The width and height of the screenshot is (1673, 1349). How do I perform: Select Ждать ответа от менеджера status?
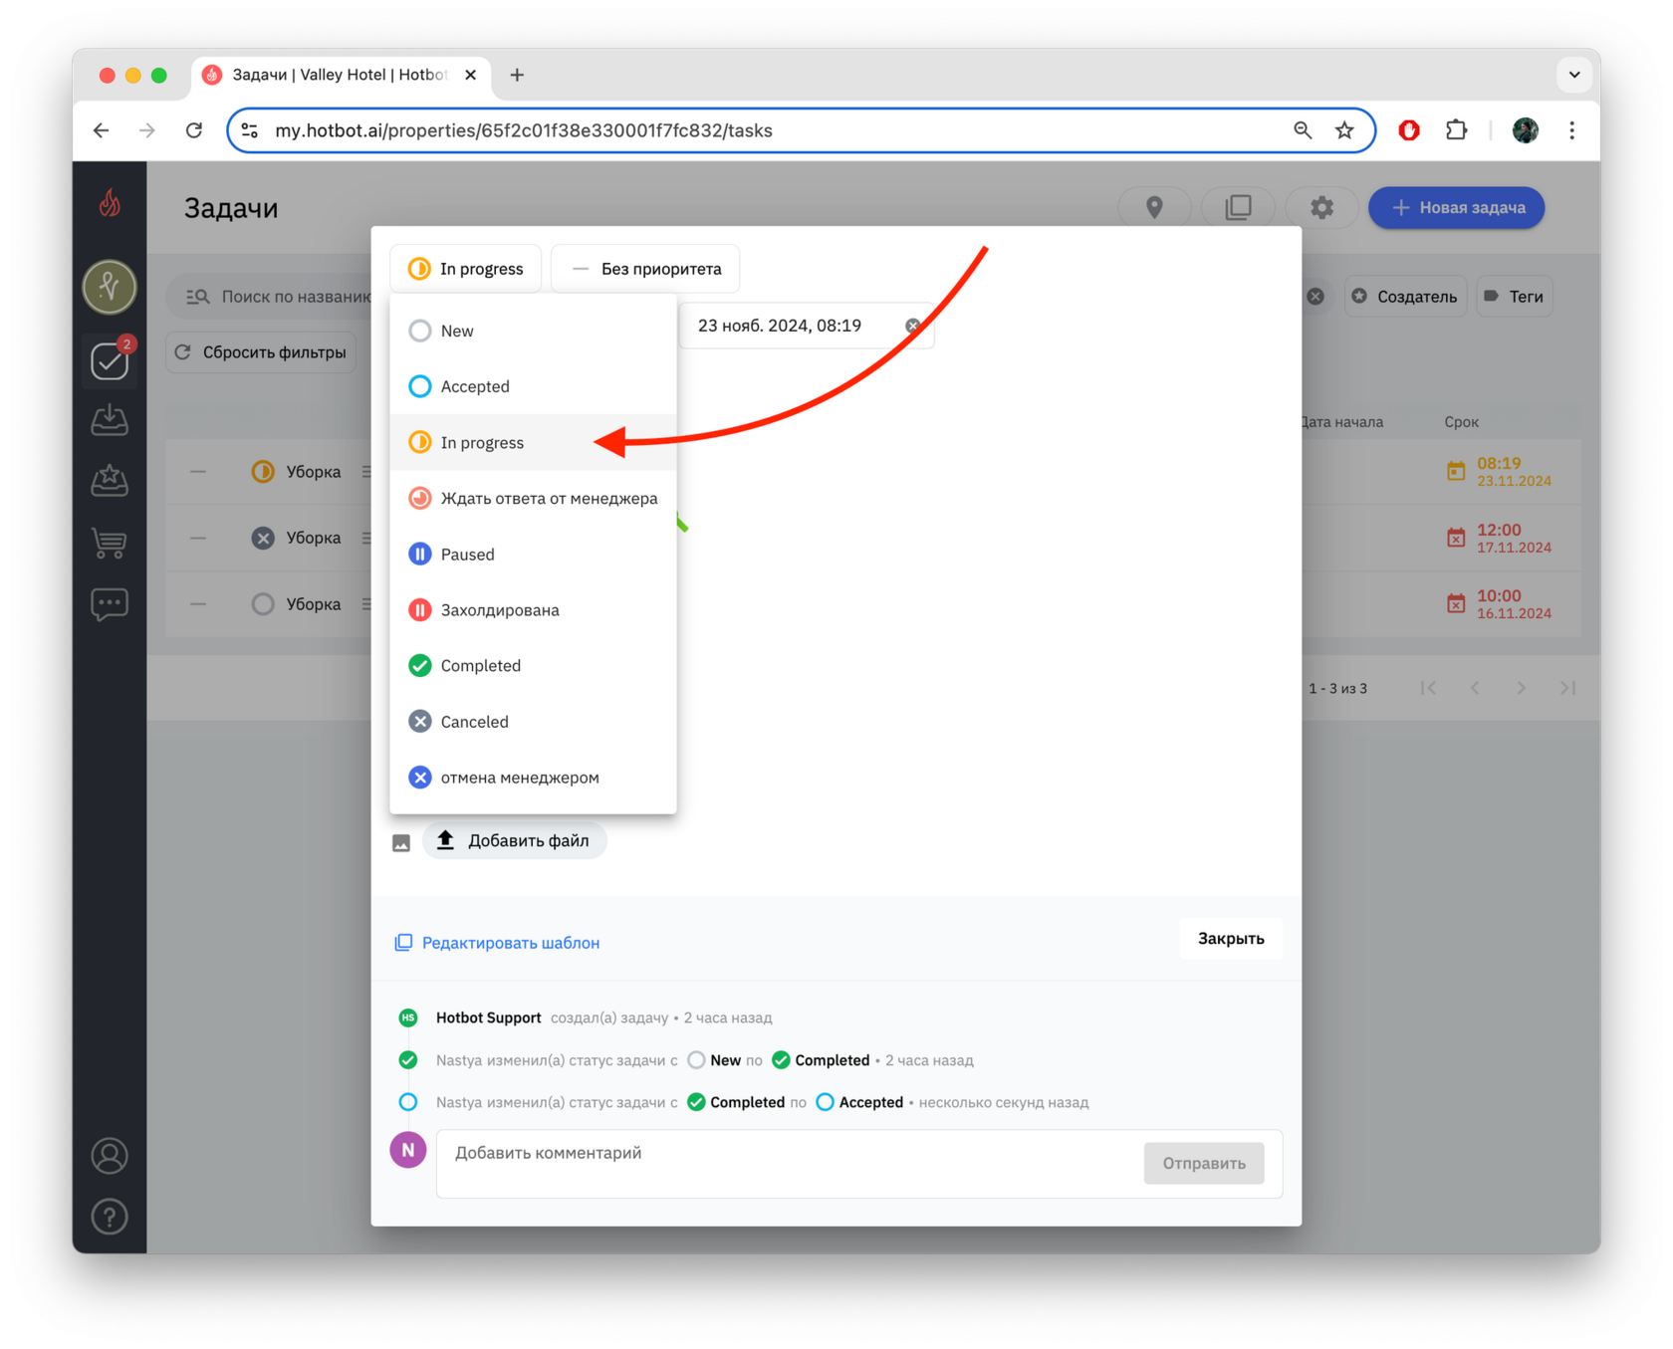[533, 498]
